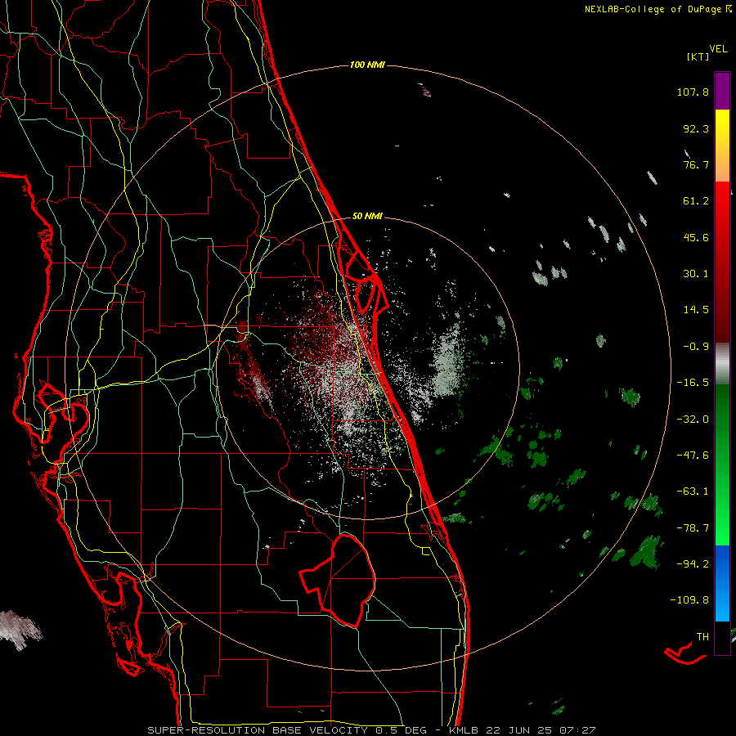736x736 pixels.
Task: Click the 61.2 scale value
Action: click(x=696, y=201)
